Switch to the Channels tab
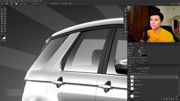180x101 pixels. click(135, 65)
